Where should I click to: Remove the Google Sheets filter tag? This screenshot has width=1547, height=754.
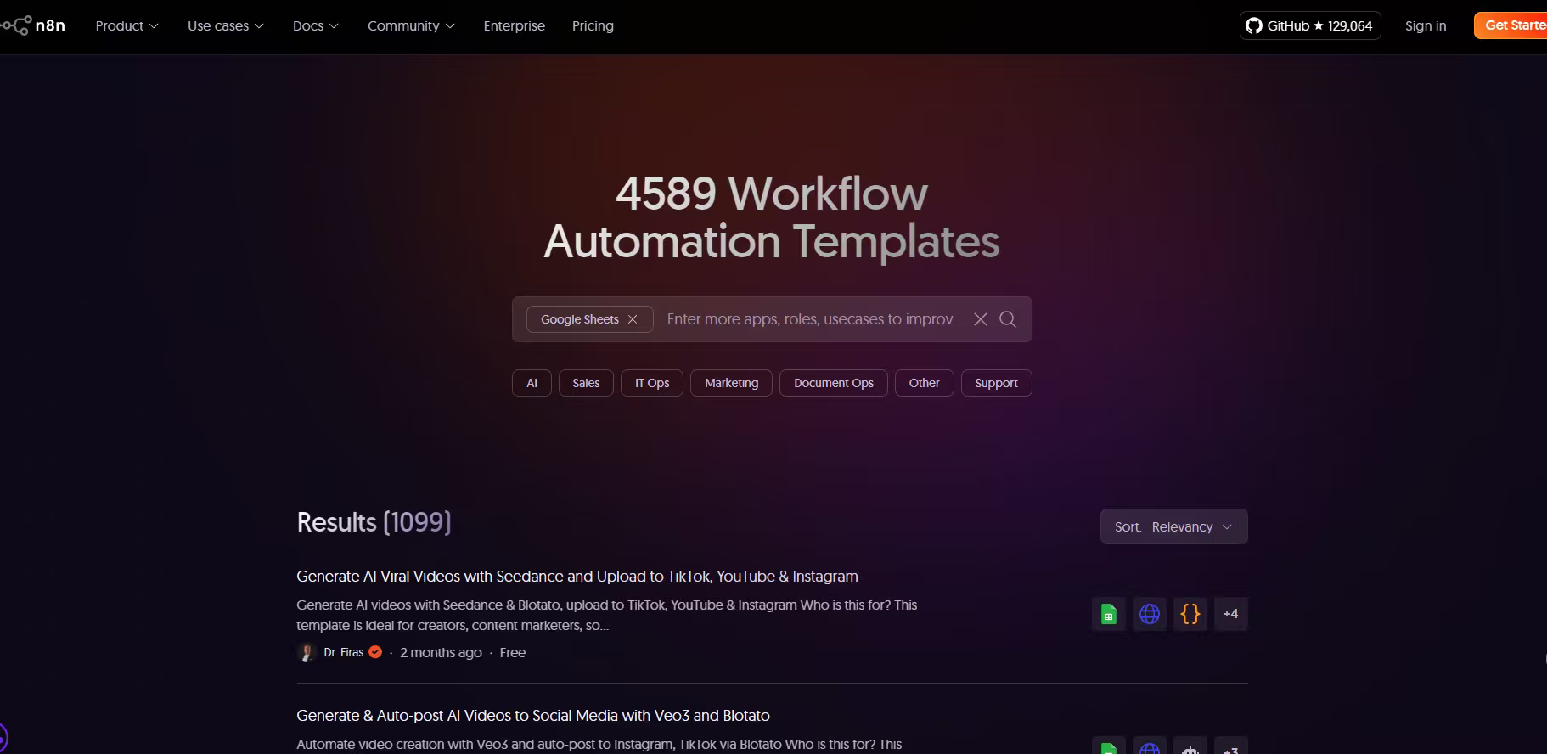[x=633, y=319]
